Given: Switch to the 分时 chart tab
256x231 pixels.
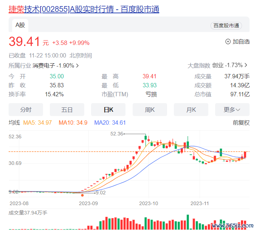Looking at the screenshot, I should 26,110.
